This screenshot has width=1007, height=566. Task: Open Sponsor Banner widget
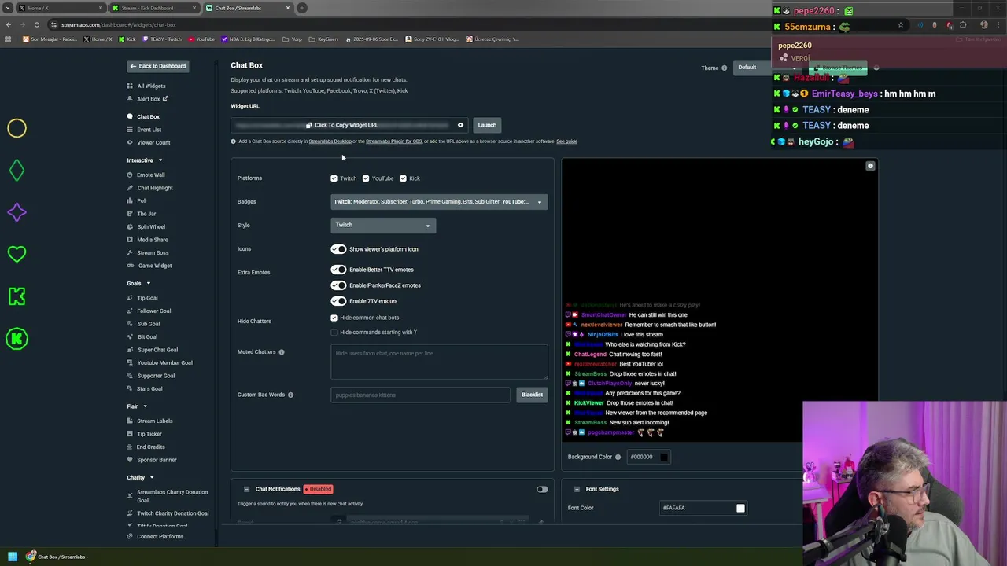(x=157, y=460)
